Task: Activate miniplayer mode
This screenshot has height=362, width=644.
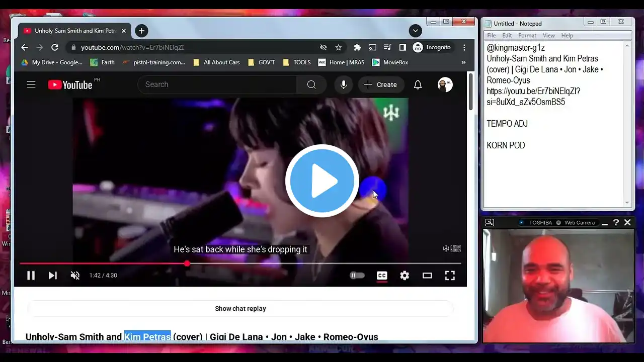Action: [427, 276]
